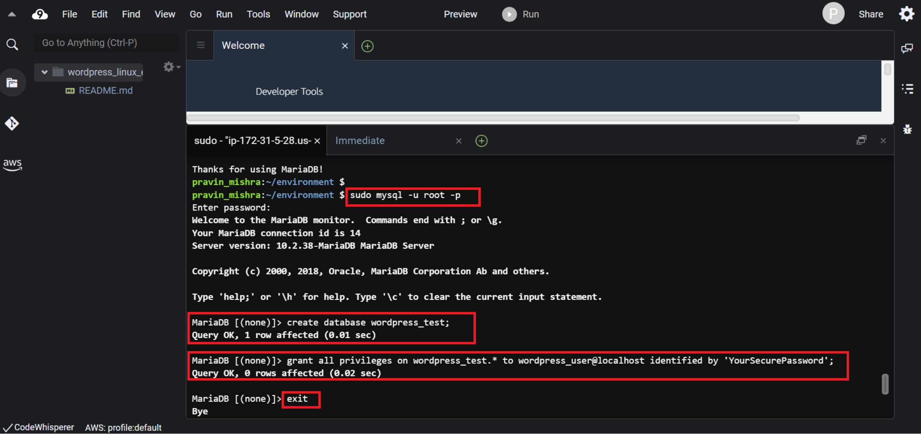Click the 'grant all privileges' command line

point(513,361)
